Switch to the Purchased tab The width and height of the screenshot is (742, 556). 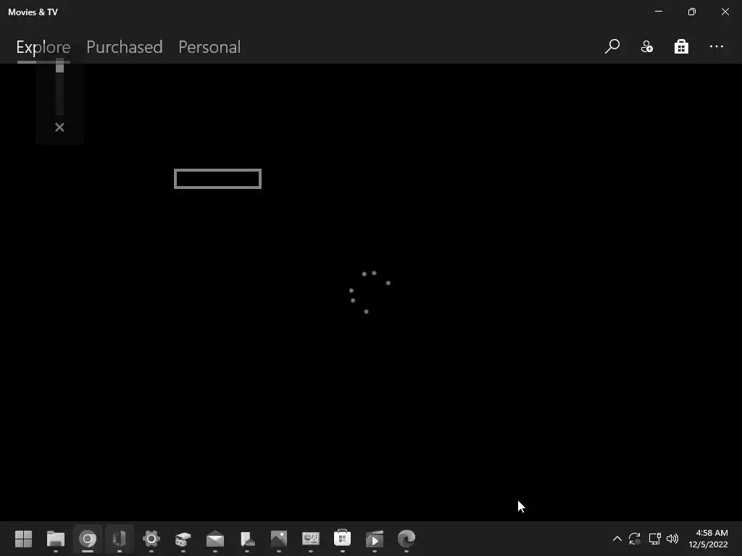pos(125,47)
